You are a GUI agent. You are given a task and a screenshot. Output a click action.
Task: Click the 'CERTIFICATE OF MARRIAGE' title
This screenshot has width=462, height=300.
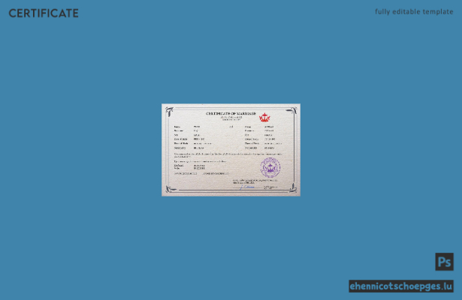pos(231,113)
